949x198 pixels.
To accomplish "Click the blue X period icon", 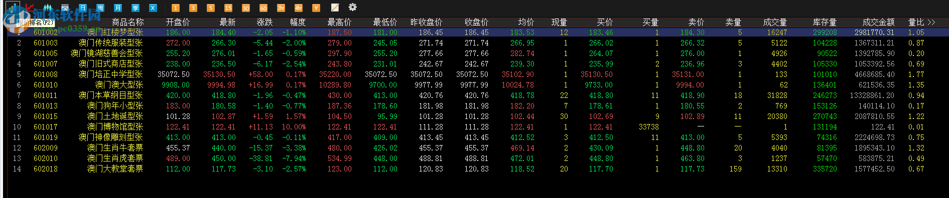I will click(x=153, y=7).
